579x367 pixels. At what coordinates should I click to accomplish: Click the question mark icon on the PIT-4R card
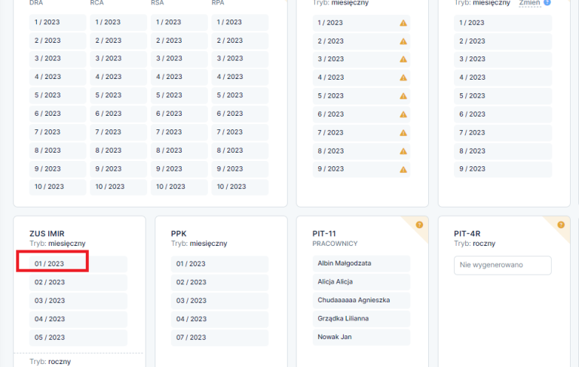(561, 224)
